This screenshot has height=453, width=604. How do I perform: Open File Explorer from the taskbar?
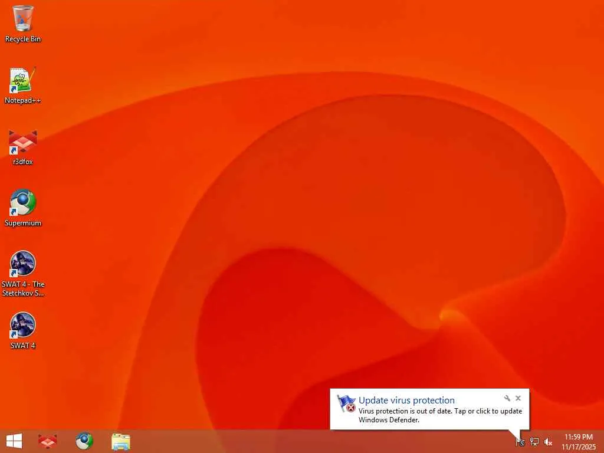pyautogui.click(x=121, y=441)
